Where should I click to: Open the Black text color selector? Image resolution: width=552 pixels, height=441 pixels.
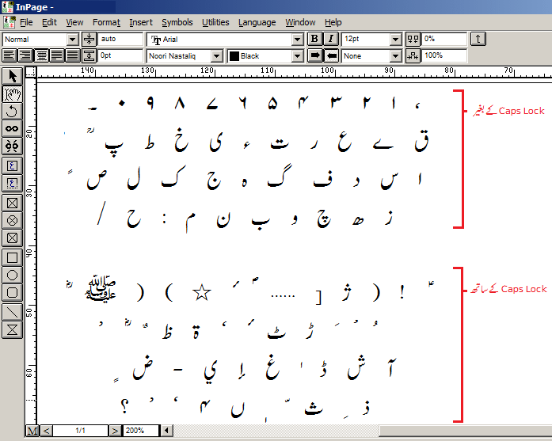click(297, 56)
